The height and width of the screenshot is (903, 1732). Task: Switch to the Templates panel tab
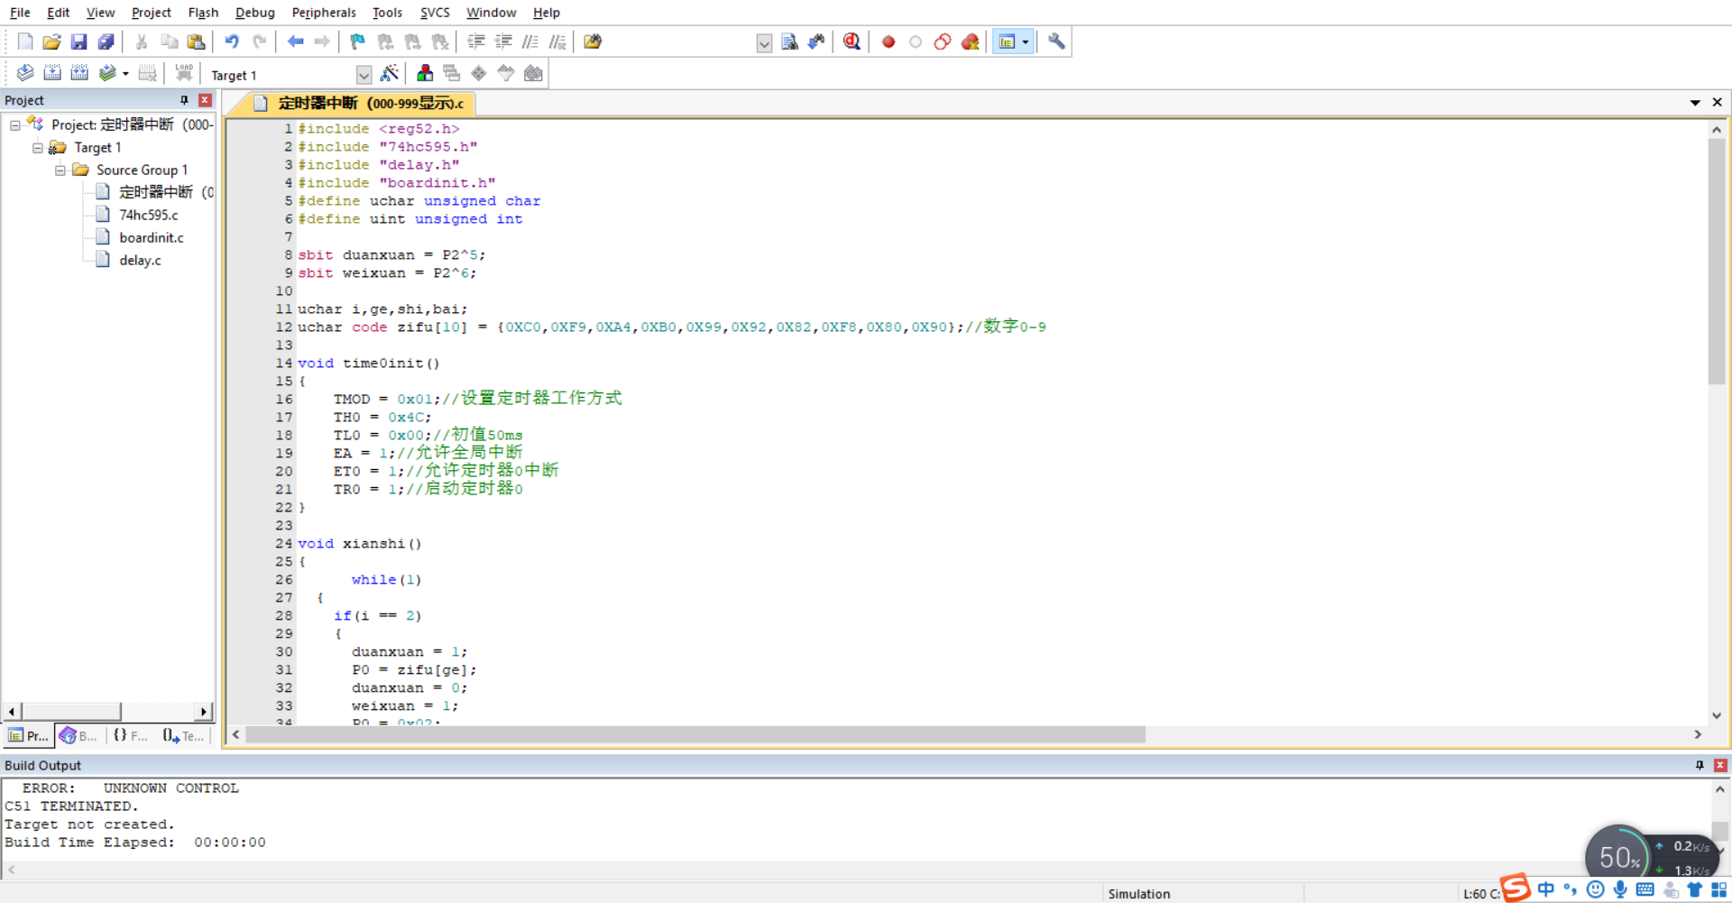point(183,736)
